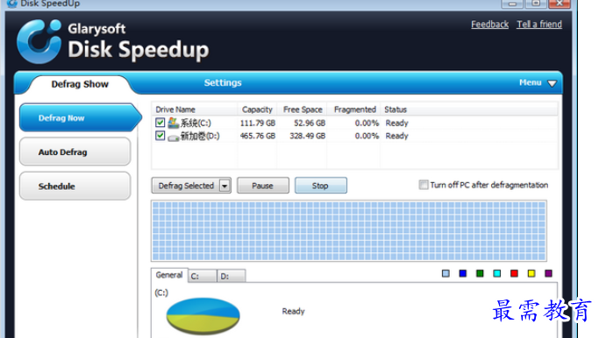Image resolution: width=599 pixels, height=338 pixels.
Task: Click the cyan legend swatch
Action: point(497,273)
